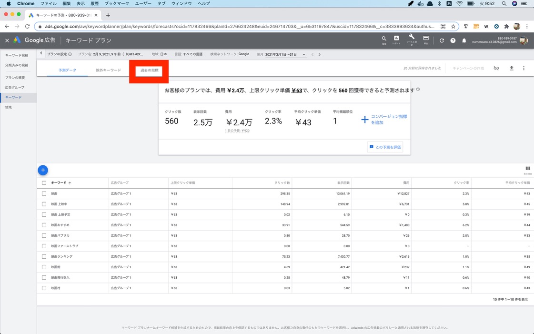The height and width of the screenshot is (334, 534).
Task: Click the underlined ¥63 max CPC value
Action: pos(297,90)
